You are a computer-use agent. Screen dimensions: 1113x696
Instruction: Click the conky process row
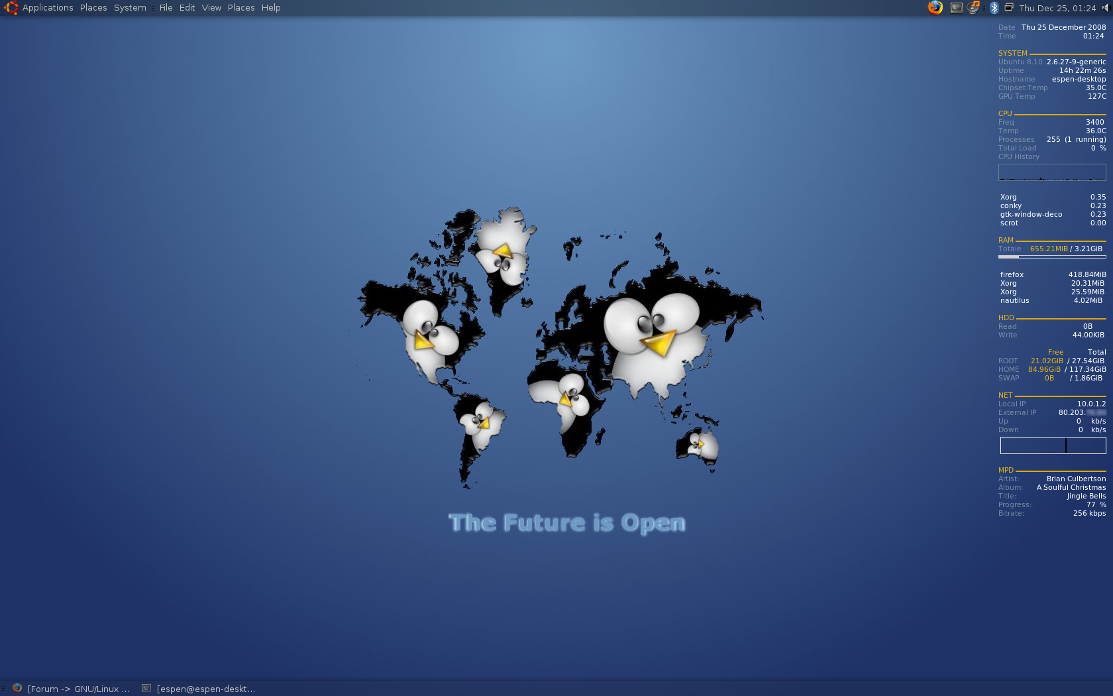(x=1053, y=205)
